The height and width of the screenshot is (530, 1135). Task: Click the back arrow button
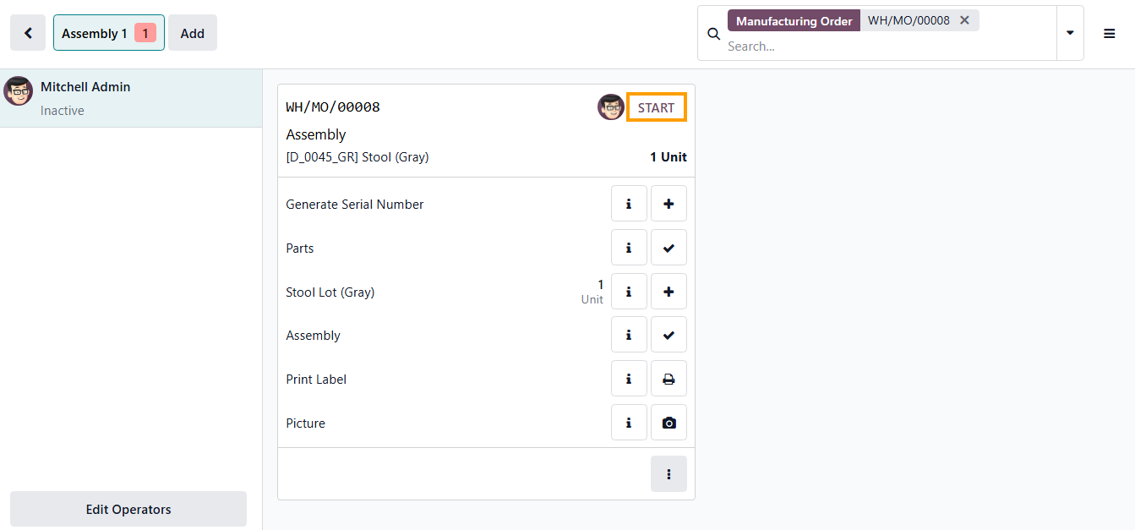coord(28,33)
